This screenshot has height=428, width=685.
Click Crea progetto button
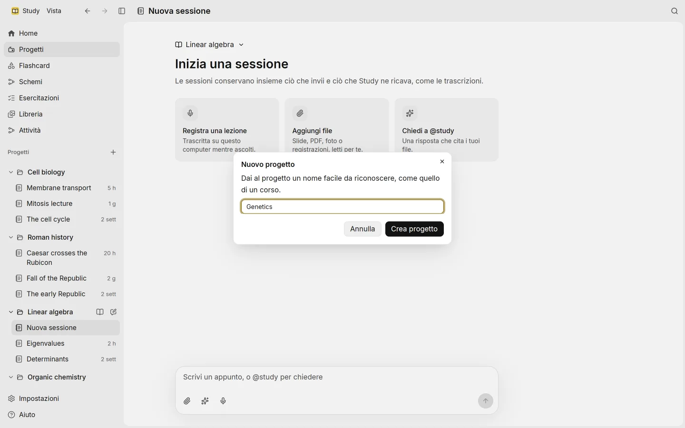[414, 229]
